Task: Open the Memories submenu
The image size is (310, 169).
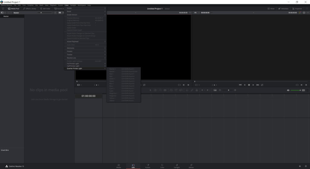Action: point(85,48)
